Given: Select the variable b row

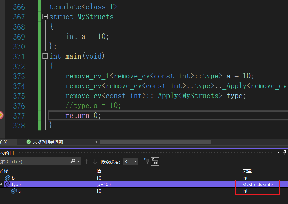Looking at the screenshot, I should [144, 178].
